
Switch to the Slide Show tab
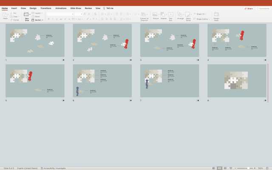pos(76,8)
